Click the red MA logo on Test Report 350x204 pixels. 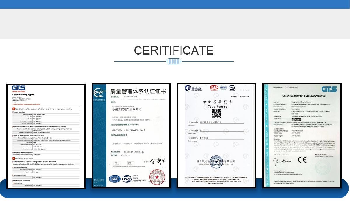[214, 87]
